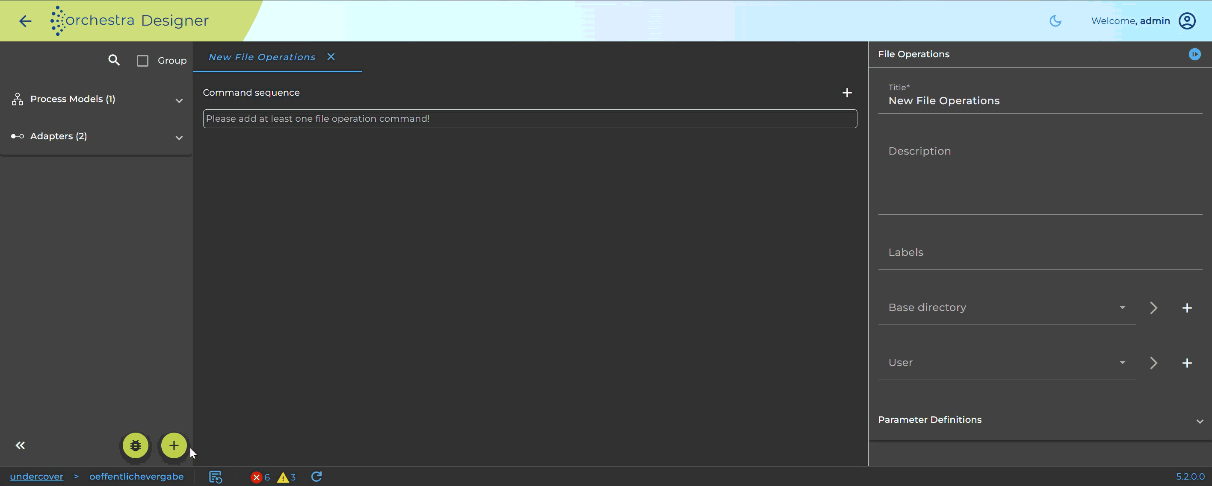Open sidebar search magnifier
Viewport: 1212px width, 486px height.
[114, 60]
